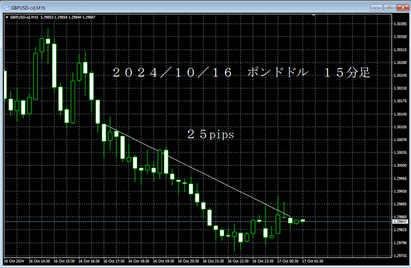Click the 16 Oct 2024 date label

[x=14, y=261]
